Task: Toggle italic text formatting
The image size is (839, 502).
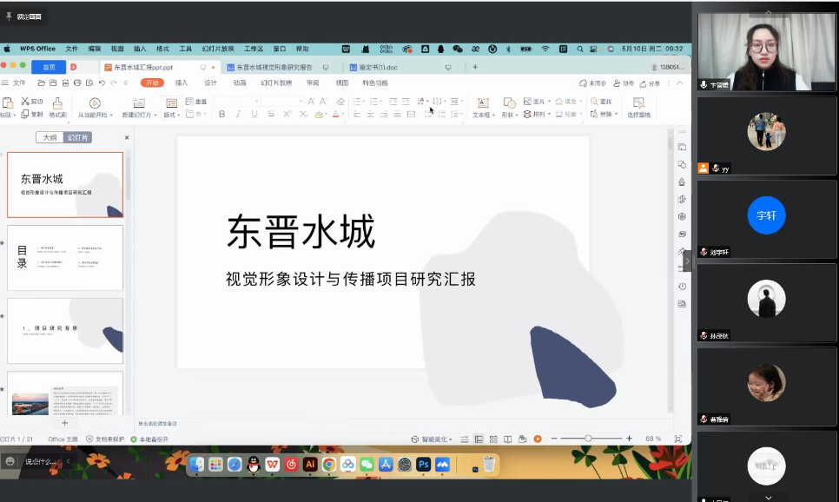Action: [238, 115]
